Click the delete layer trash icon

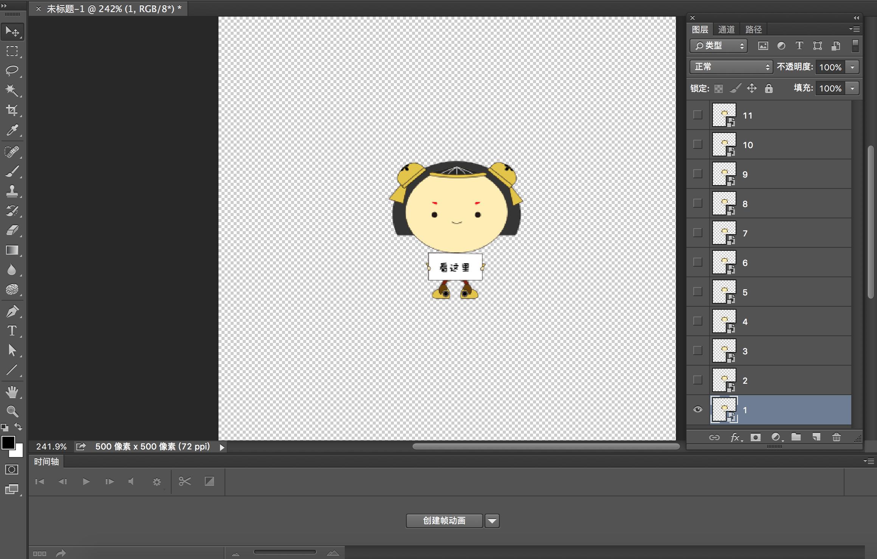tap(836, 437)
